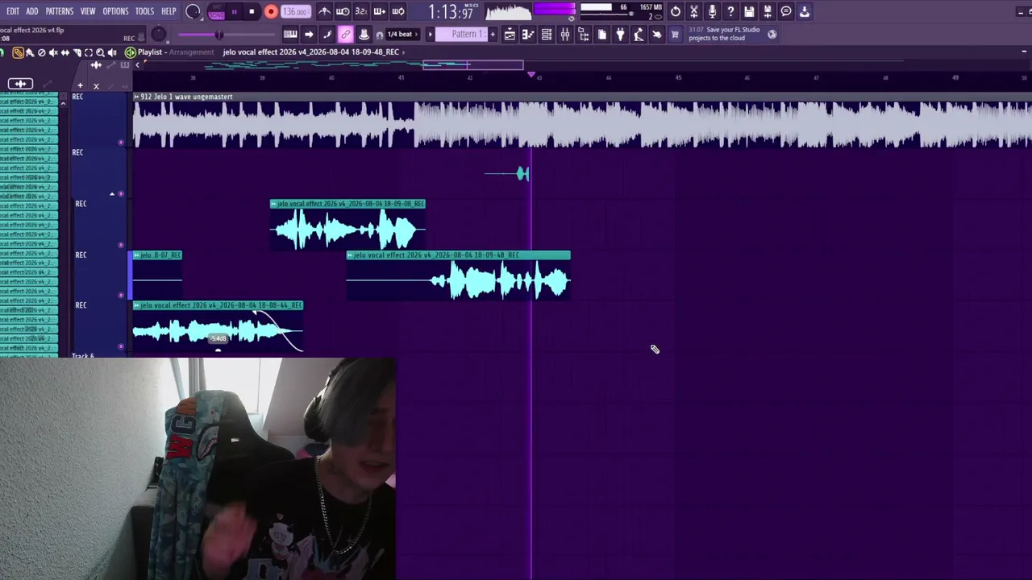The height and width of the screenshot is (580, 1032).
Task: Open the speech bubble chat icon
Action: [x=786, y=11]
